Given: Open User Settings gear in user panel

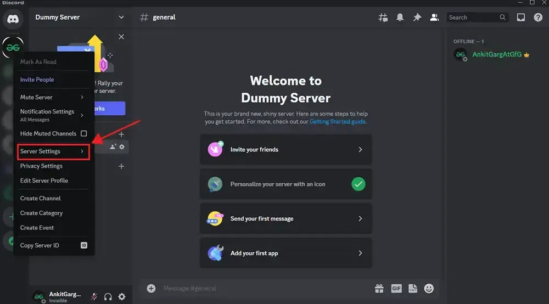Looking at the screenshot, I should click(x=121, y=297).
